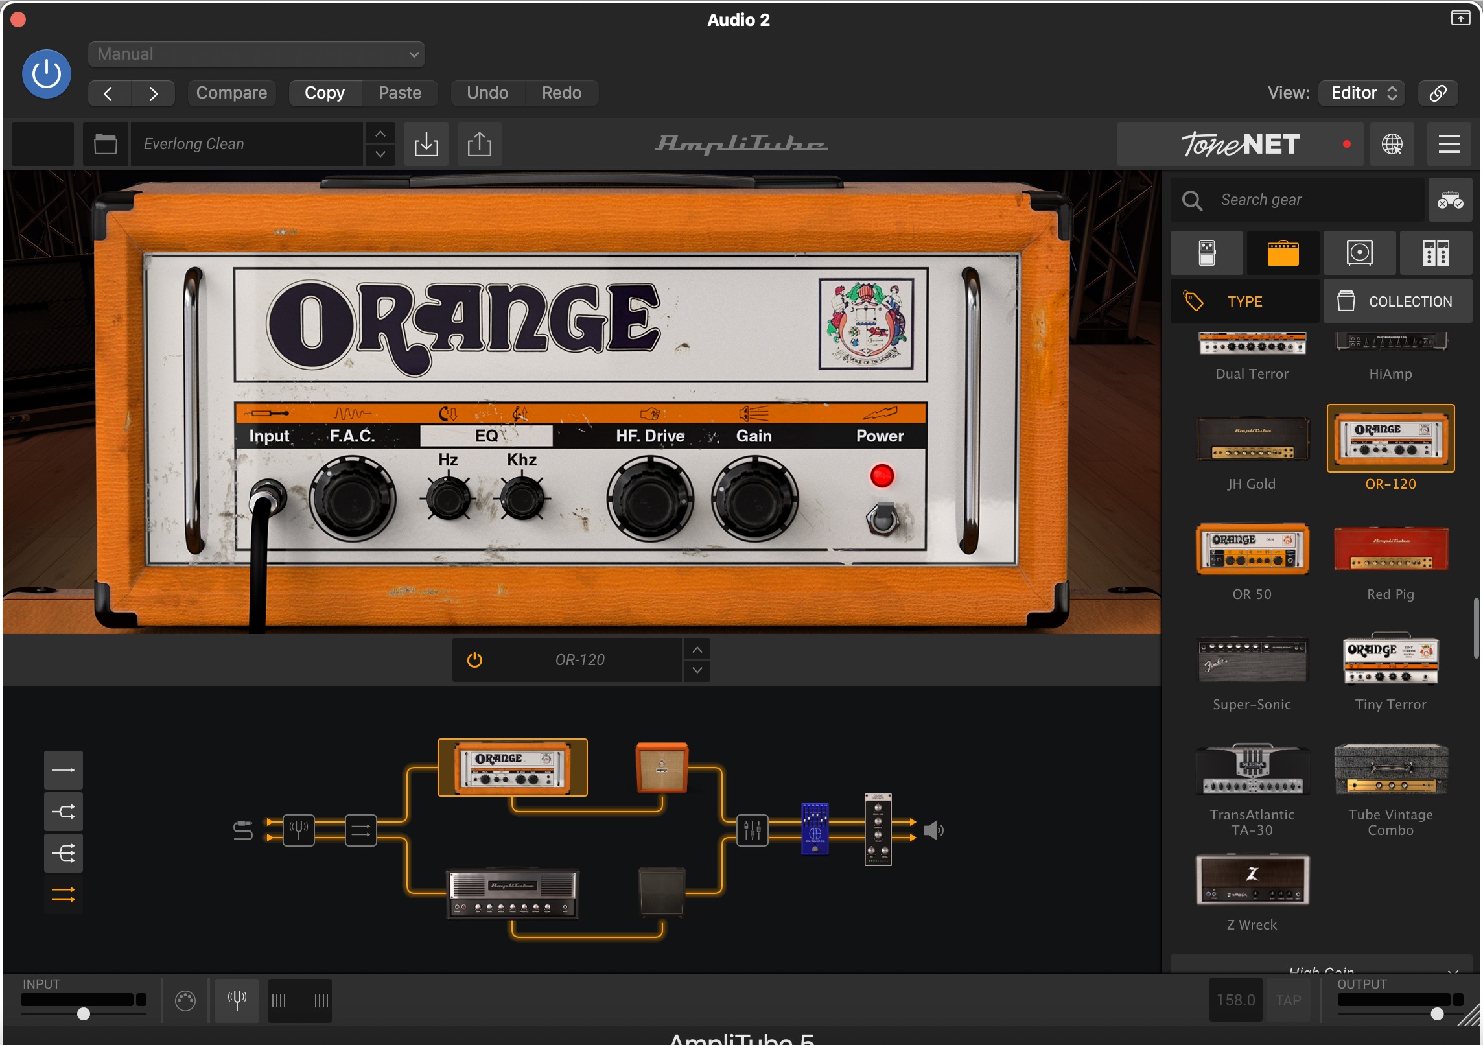Select the OR-120 amp thumbnail
The width and height of the screenshot is (1483, 1045).
pos(1391,439)
